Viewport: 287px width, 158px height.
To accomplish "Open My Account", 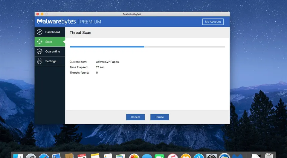I will pyautogui.click(x=213, y=21).
